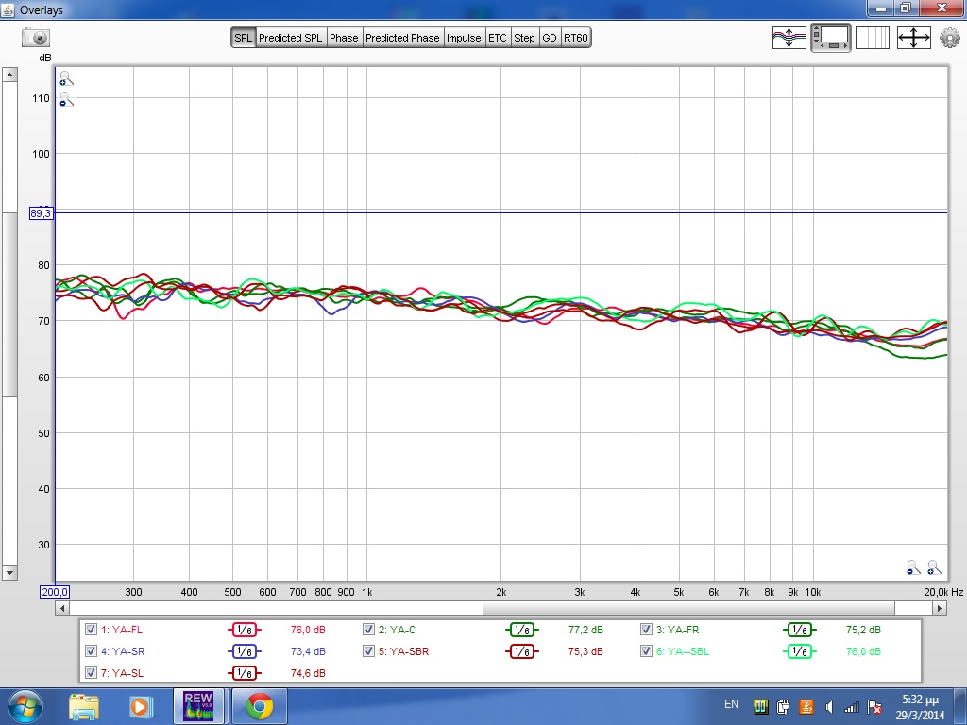Image resolution: width=967 pixels, height=725 pixels.
Task: Switch to the Predicted SPL tab
Action: (291, 38)
